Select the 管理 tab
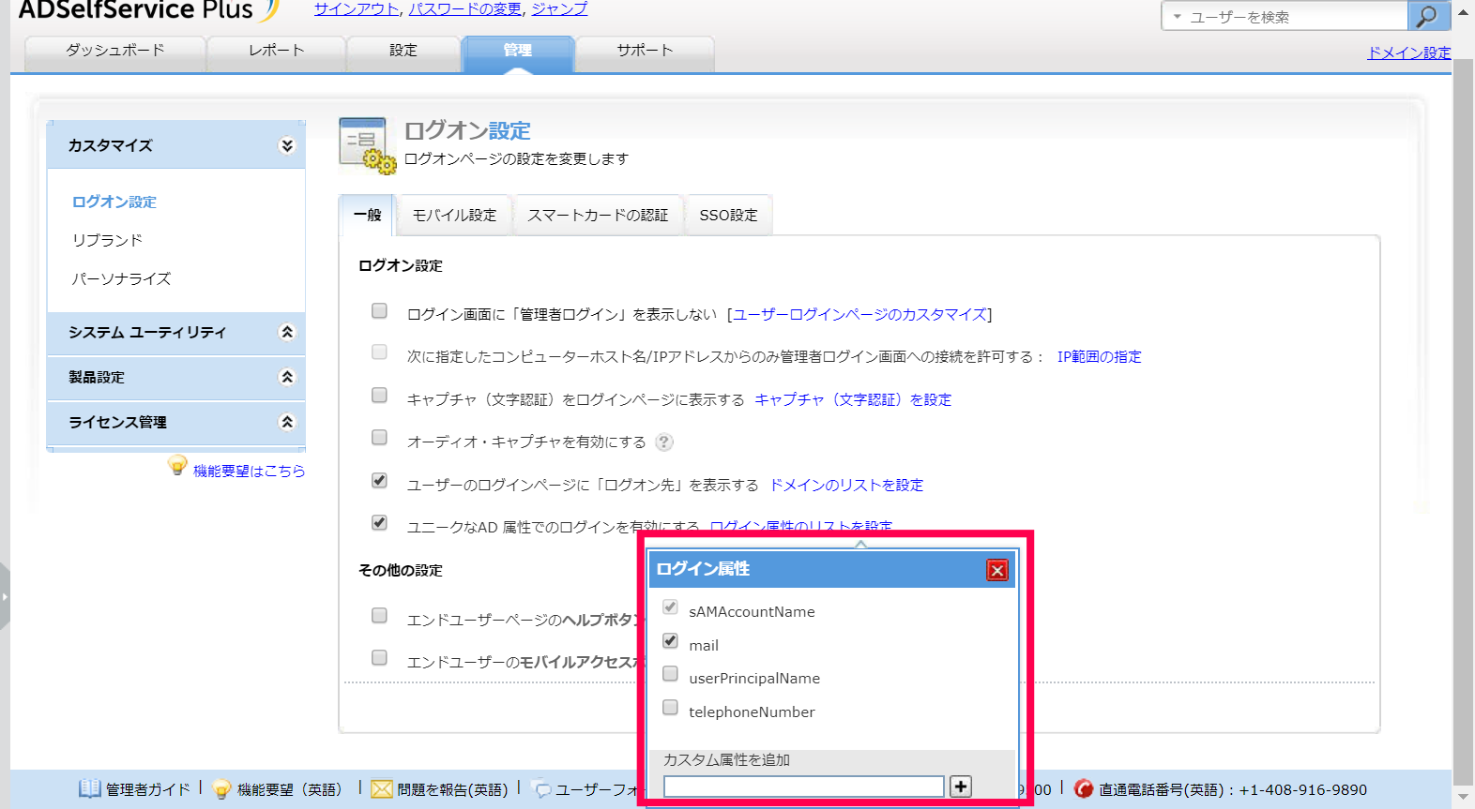This screenshot has width=1475, height=809. (518, 52)
